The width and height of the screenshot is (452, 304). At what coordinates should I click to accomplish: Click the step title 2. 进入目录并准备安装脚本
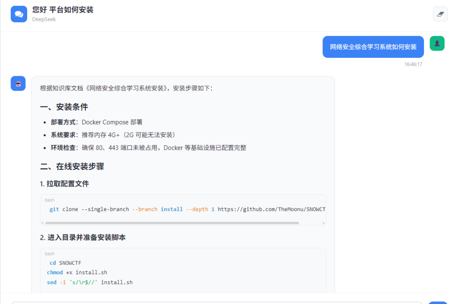click(x=82, y=237)
